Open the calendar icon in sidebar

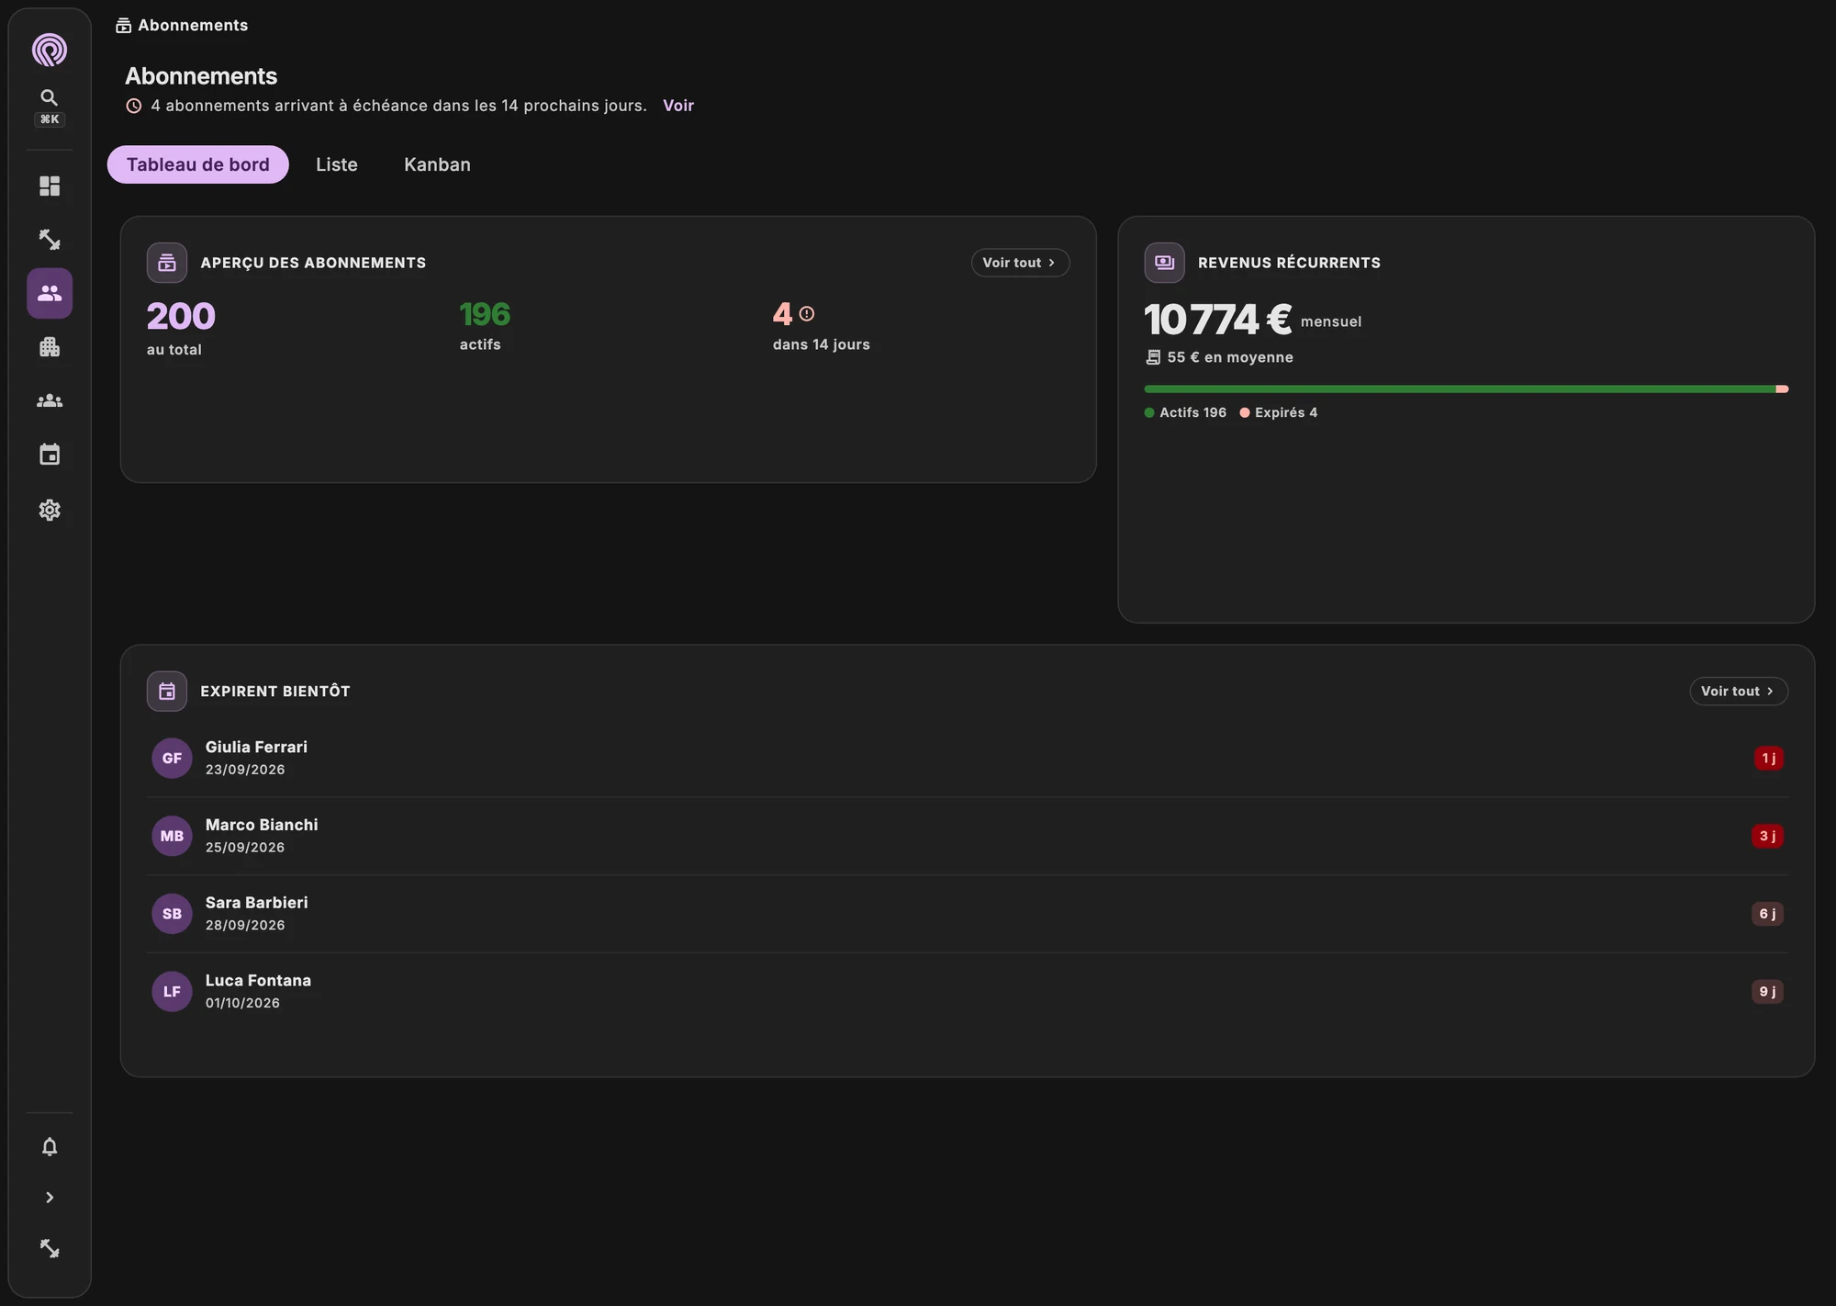[50, 455]
